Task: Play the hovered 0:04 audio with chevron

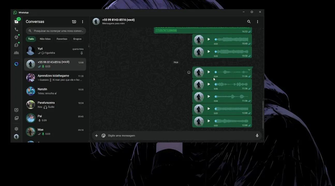Action: [x=209, y=72]
